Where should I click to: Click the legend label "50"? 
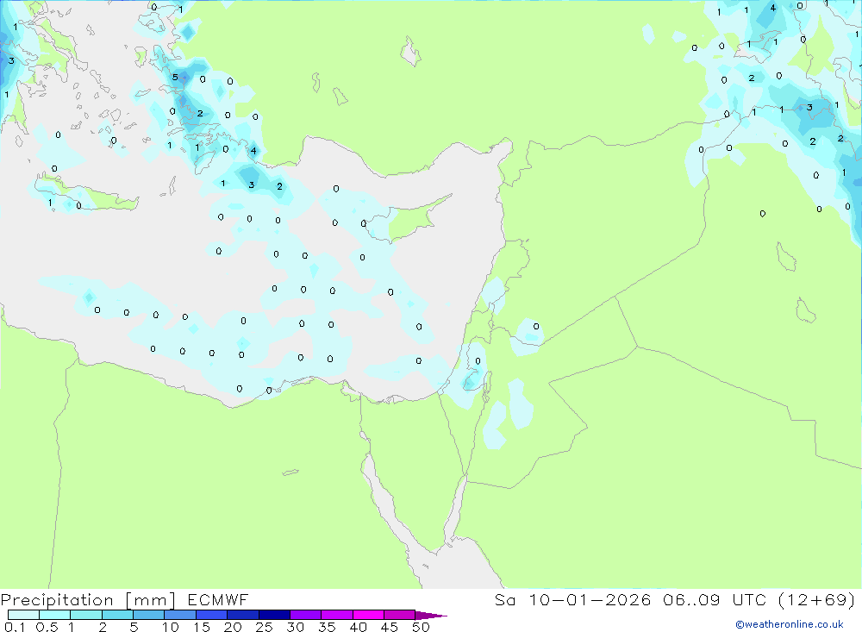pos(421,627)
